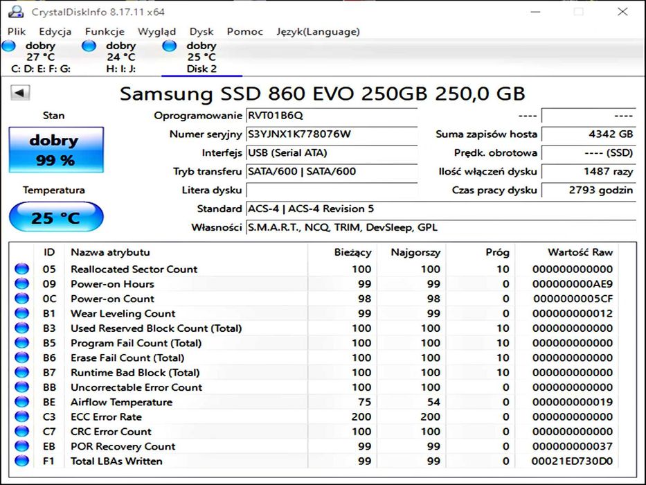Click health orb of H: I: J: disk

click(89, 46)
